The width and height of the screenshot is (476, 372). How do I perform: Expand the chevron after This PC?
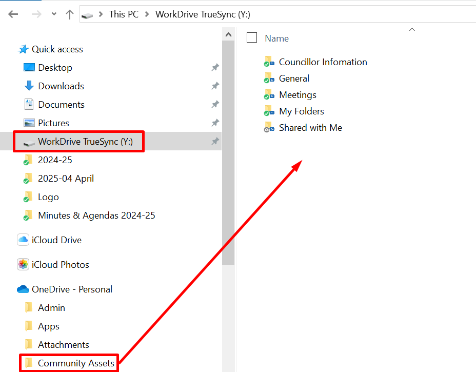[x=147, y=14]
